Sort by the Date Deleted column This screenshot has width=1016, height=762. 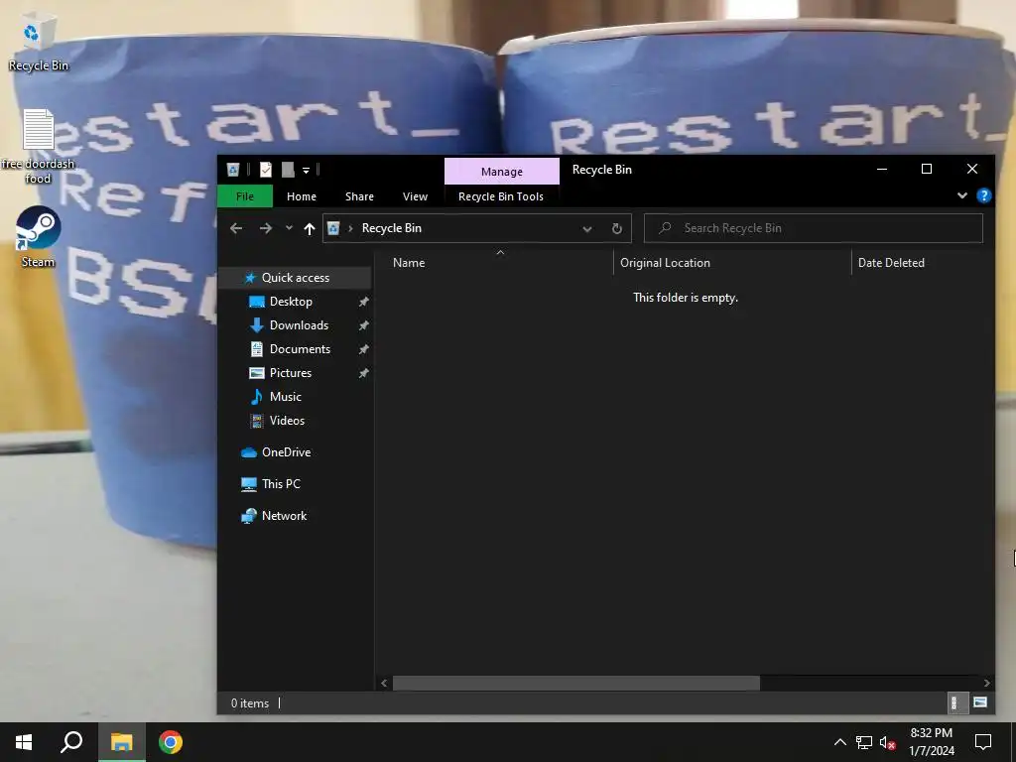pyautogui.click(x=891, y=262)
